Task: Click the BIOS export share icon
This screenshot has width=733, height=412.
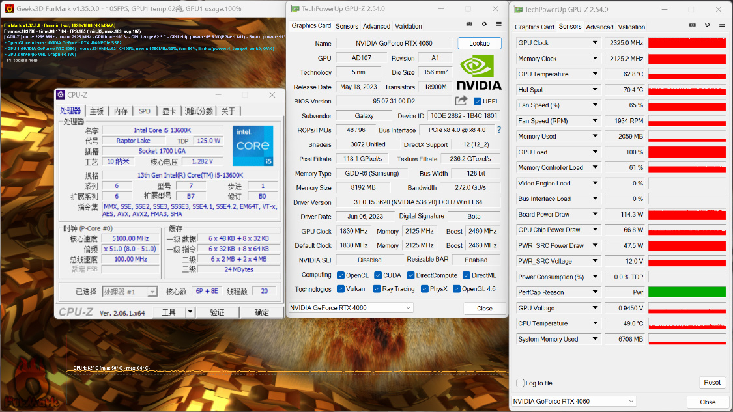Action: click(461, 101)
